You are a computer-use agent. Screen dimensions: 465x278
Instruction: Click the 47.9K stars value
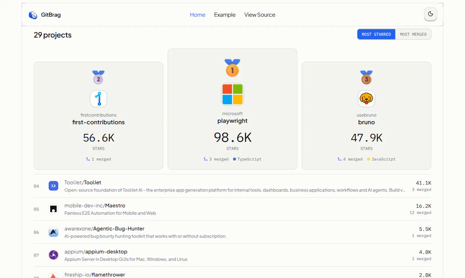pos(366,138)
